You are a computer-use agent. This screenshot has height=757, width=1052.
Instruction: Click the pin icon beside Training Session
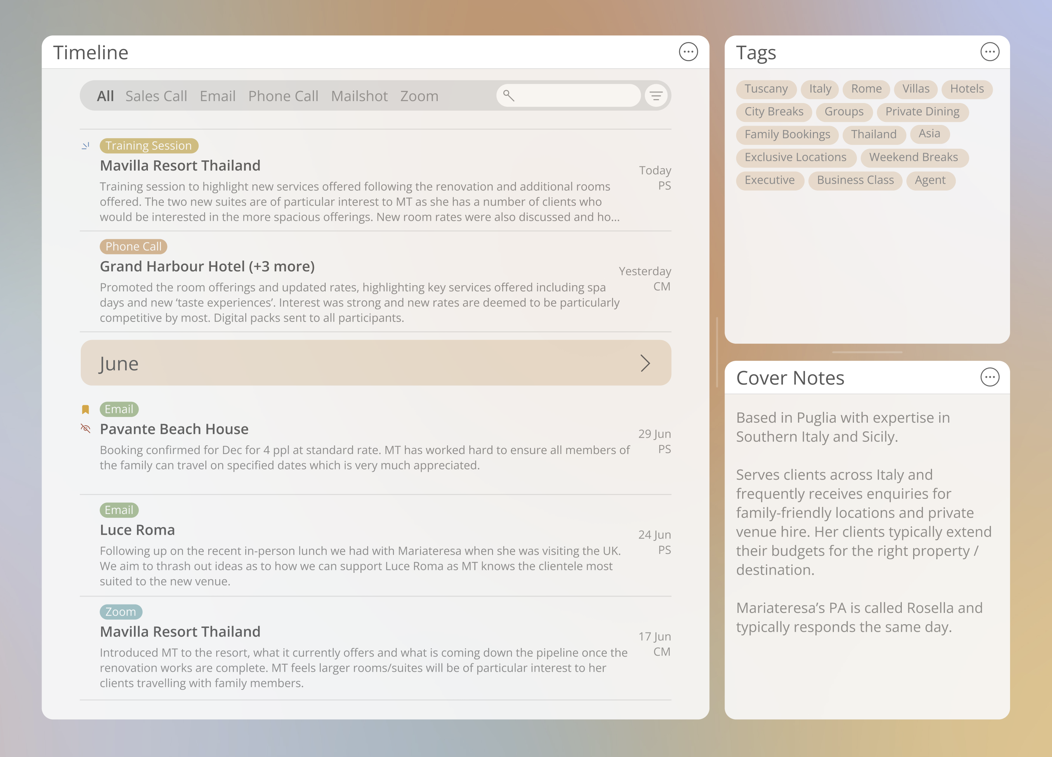coord(85,146)
